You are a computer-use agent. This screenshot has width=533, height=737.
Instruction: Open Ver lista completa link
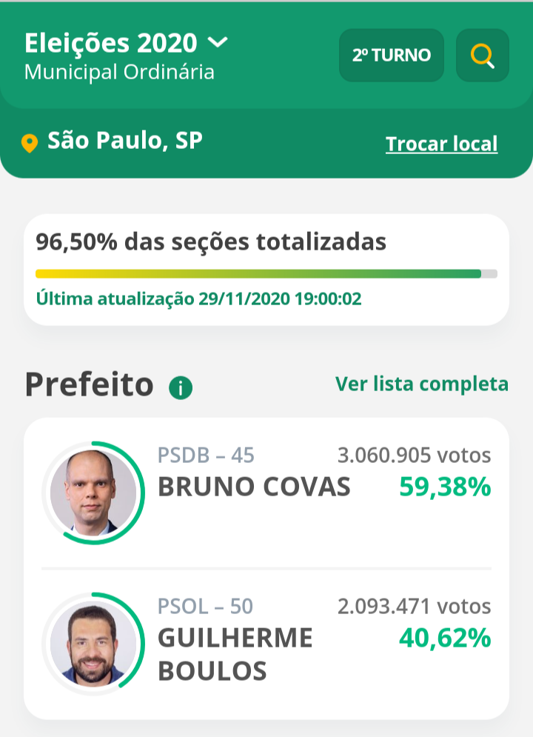click(x=421, y=384)
